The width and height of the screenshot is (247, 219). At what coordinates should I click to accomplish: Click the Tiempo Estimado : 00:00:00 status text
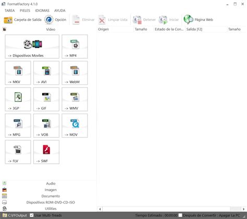tap(156, 215)
